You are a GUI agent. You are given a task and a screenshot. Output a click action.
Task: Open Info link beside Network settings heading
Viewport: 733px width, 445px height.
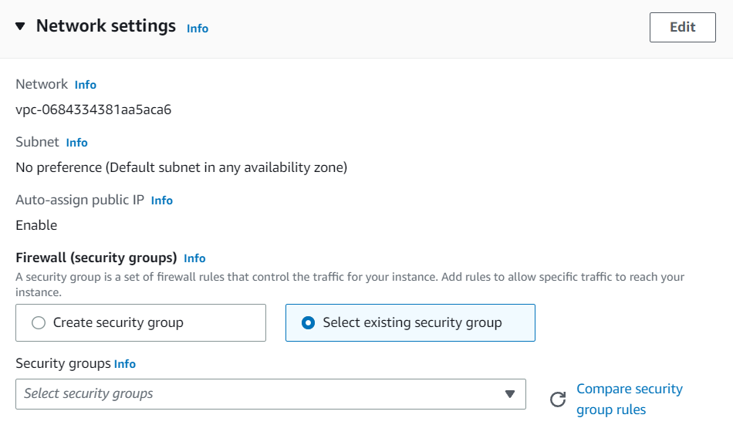tap(198, 29)
